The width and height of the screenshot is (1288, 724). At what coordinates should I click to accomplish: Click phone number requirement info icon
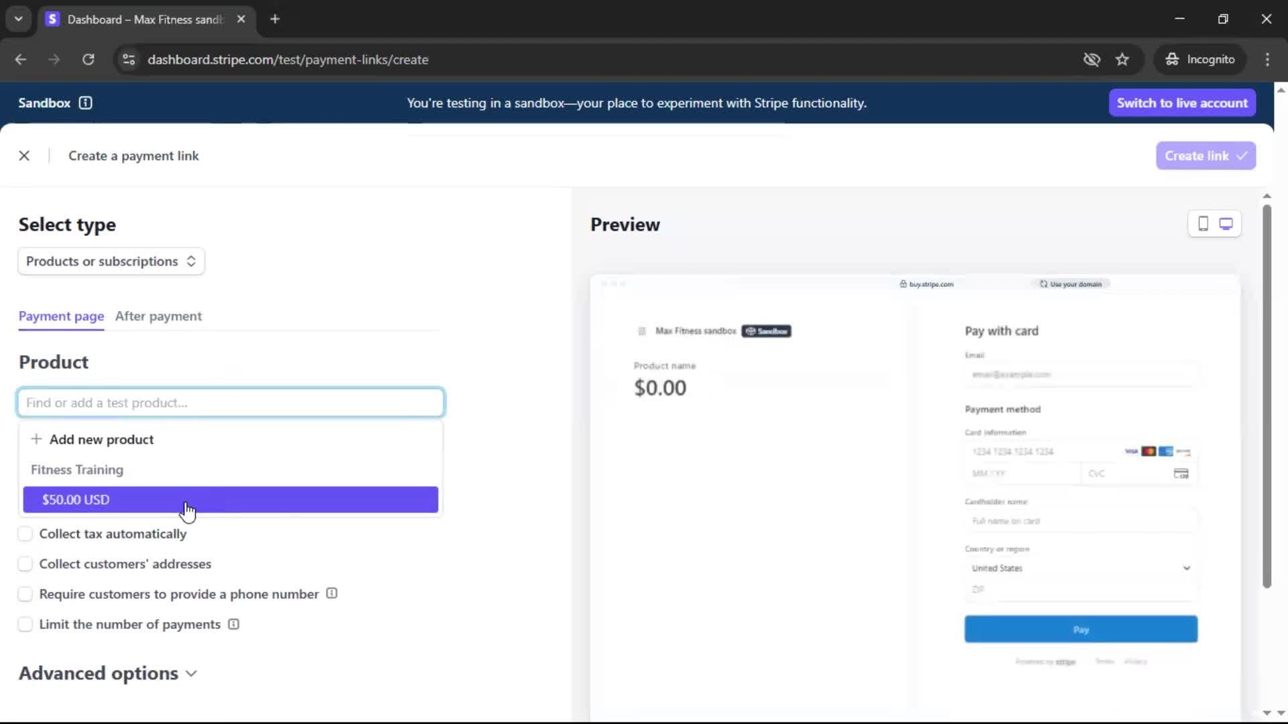(x=331, y=593)
